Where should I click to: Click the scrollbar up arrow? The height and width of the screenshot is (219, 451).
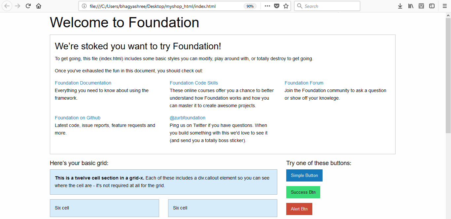[x=448, y=15]
